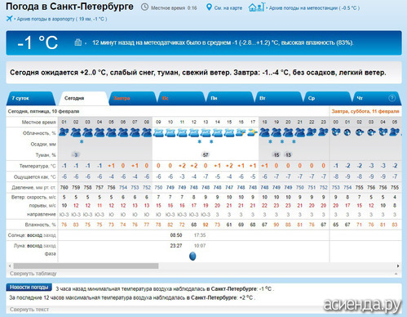Click cloudiness icon for hour 12

194,133
